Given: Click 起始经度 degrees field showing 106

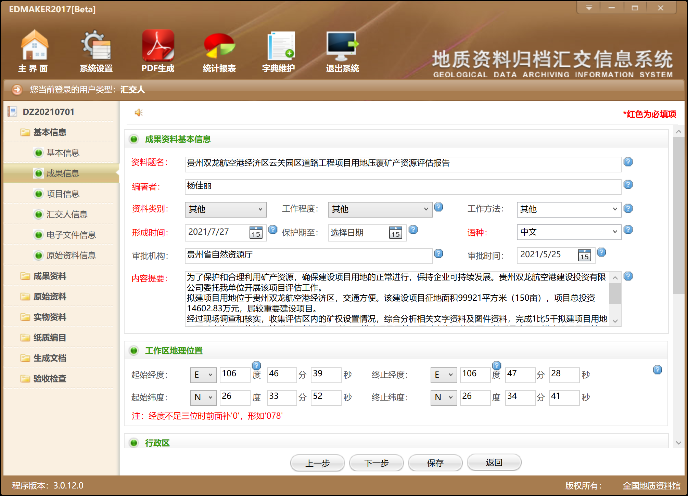Looking at the screenshot, I should coord(235,375).
